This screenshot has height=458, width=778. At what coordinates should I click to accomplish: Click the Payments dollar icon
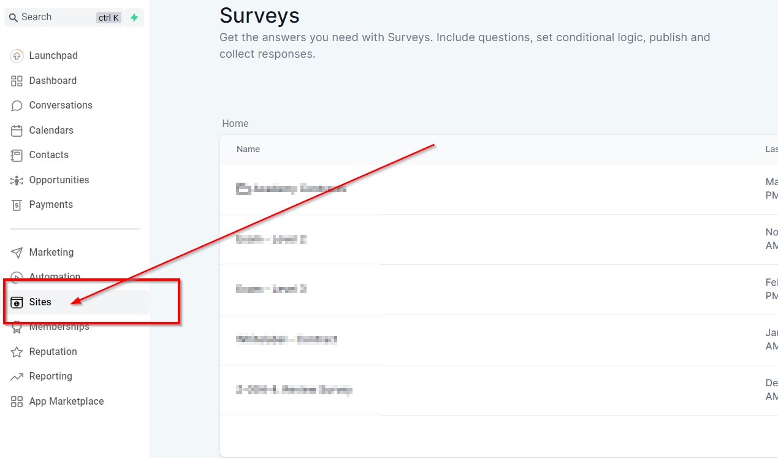17,205
